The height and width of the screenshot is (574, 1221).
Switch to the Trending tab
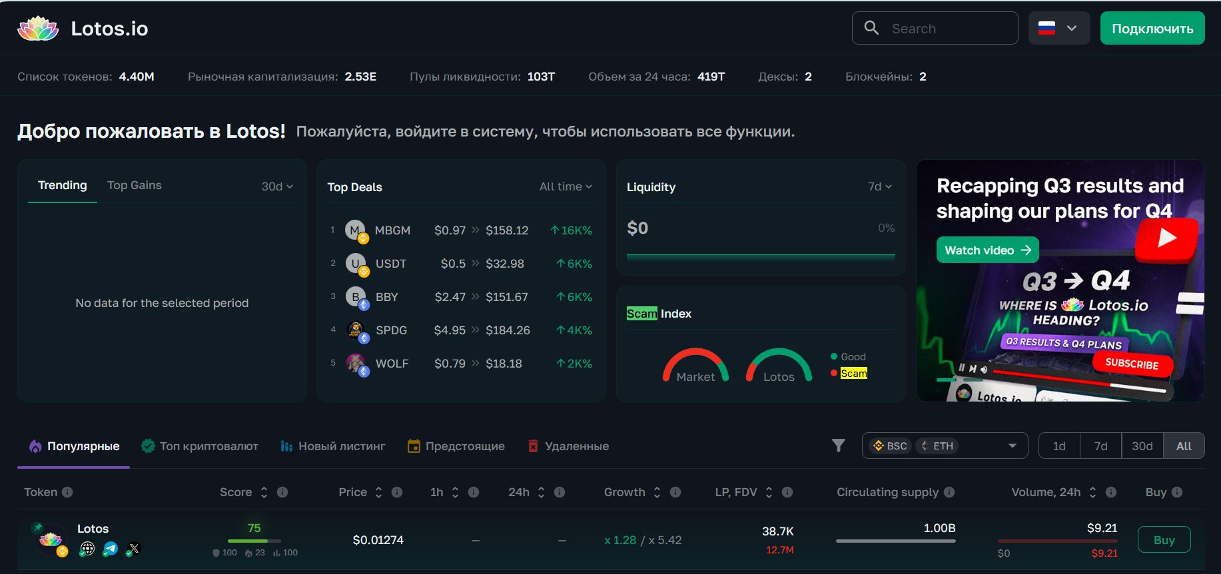click(63, 185)
